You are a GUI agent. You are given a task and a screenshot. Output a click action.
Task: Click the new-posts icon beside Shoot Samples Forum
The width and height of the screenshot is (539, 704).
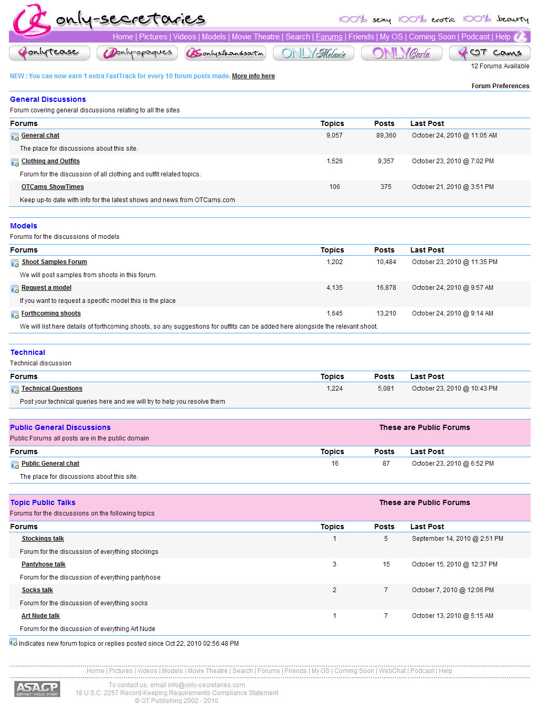[x=15, y=263]
